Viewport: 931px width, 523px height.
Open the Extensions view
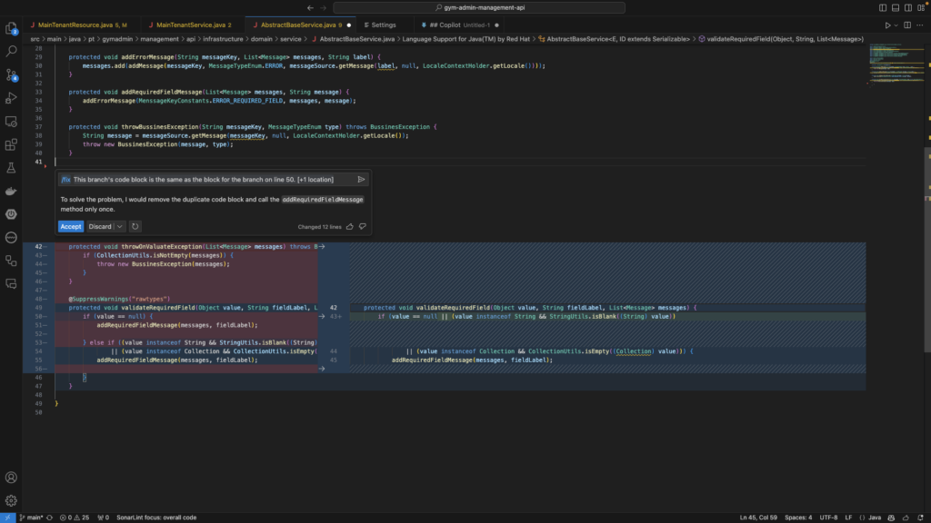coord(11,144)
